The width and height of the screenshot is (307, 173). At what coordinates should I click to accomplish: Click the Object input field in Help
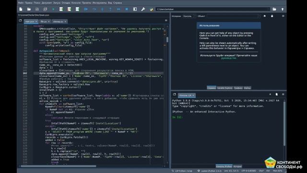232,16
